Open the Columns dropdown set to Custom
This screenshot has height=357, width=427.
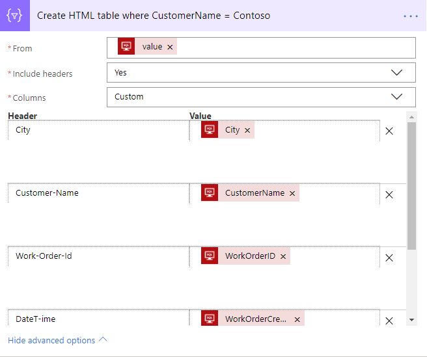tap(396, 97)
